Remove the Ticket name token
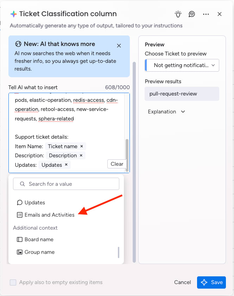 click(82, 146)
